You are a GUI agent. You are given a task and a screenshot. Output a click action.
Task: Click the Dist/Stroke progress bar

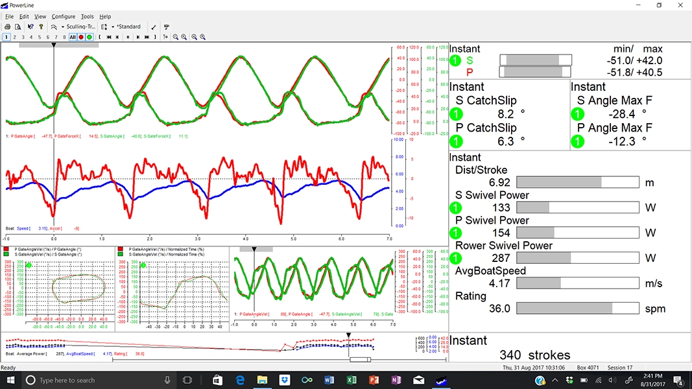(x=578, y=182)
